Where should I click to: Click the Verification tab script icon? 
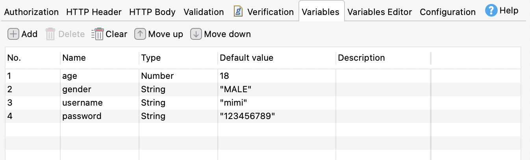pos(238,12)
